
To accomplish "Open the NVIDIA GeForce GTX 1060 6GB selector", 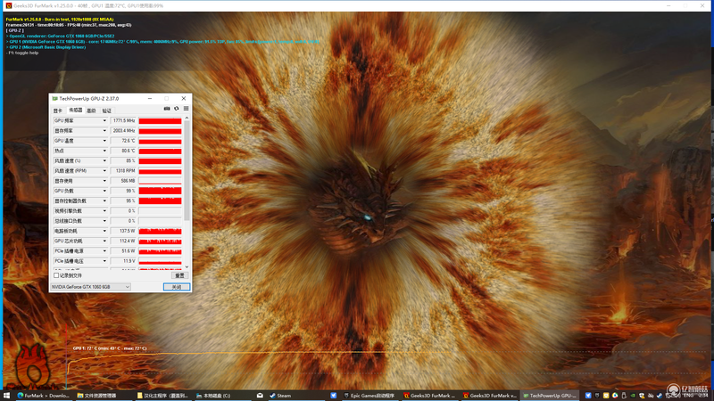I will click(91, 287).
